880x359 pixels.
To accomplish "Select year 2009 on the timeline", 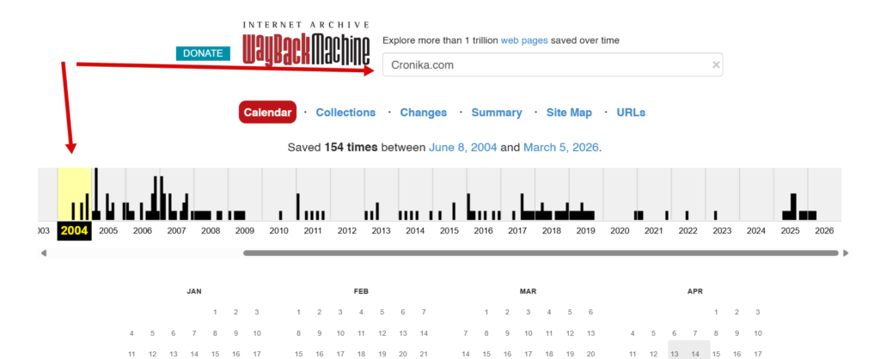I will (245, 230).
